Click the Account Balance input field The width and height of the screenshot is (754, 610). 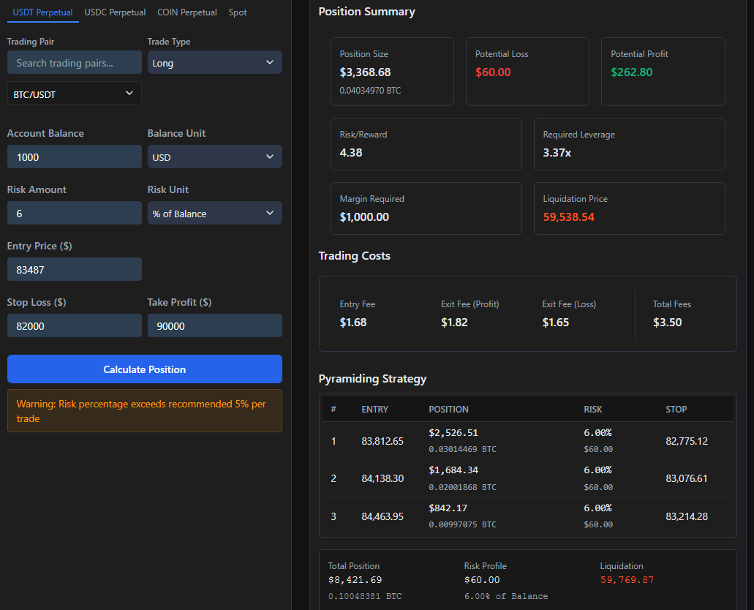pyautogui.click(x=75, y=157)
